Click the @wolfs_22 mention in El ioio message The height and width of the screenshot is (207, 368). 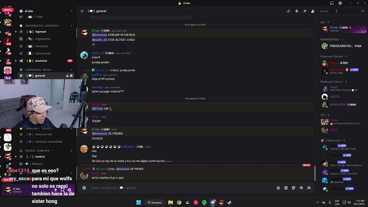tap(99, 40)
